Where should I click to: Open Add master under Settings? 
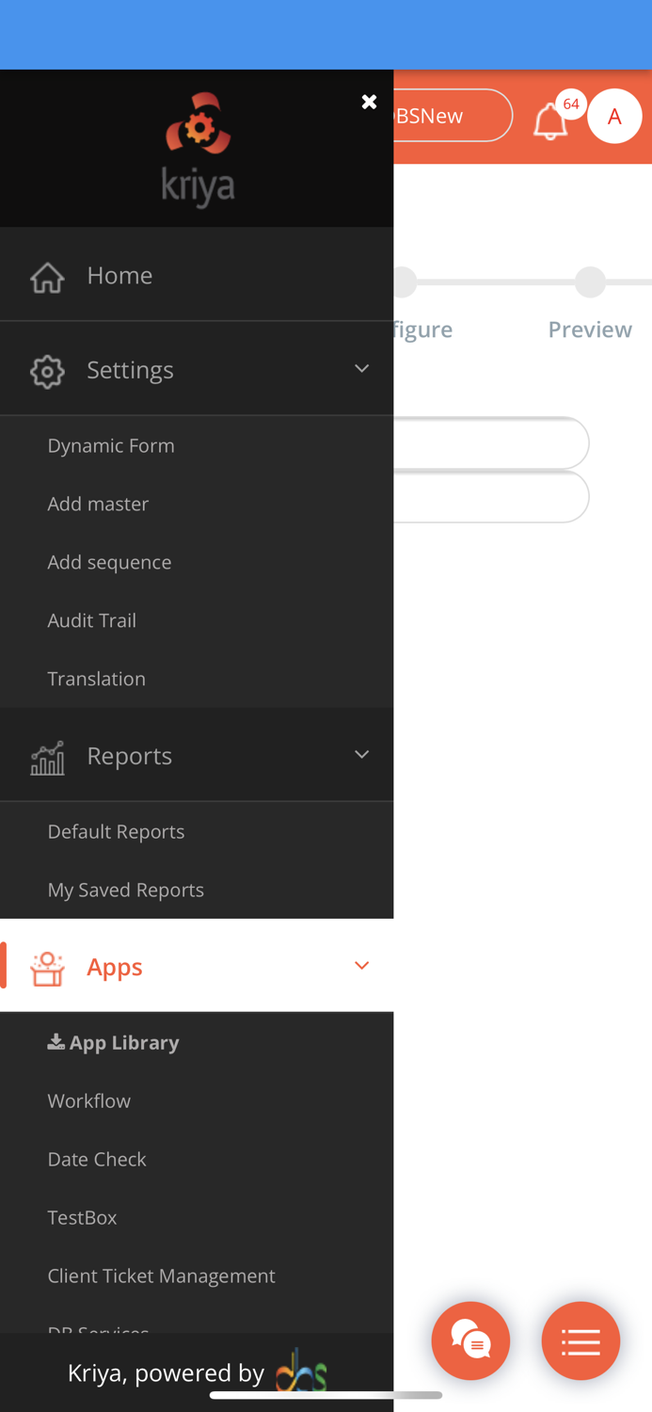98,504
